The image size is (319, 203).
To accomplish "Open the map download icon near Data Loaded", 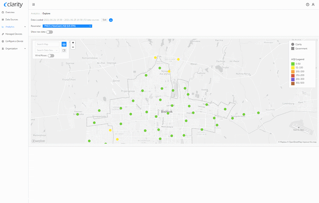I will 111,20.
